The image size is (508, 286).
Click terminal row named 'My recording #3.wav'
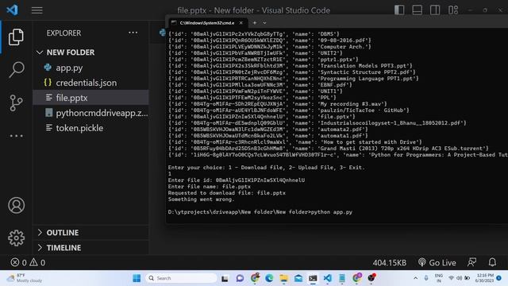[x=277, y=104]
